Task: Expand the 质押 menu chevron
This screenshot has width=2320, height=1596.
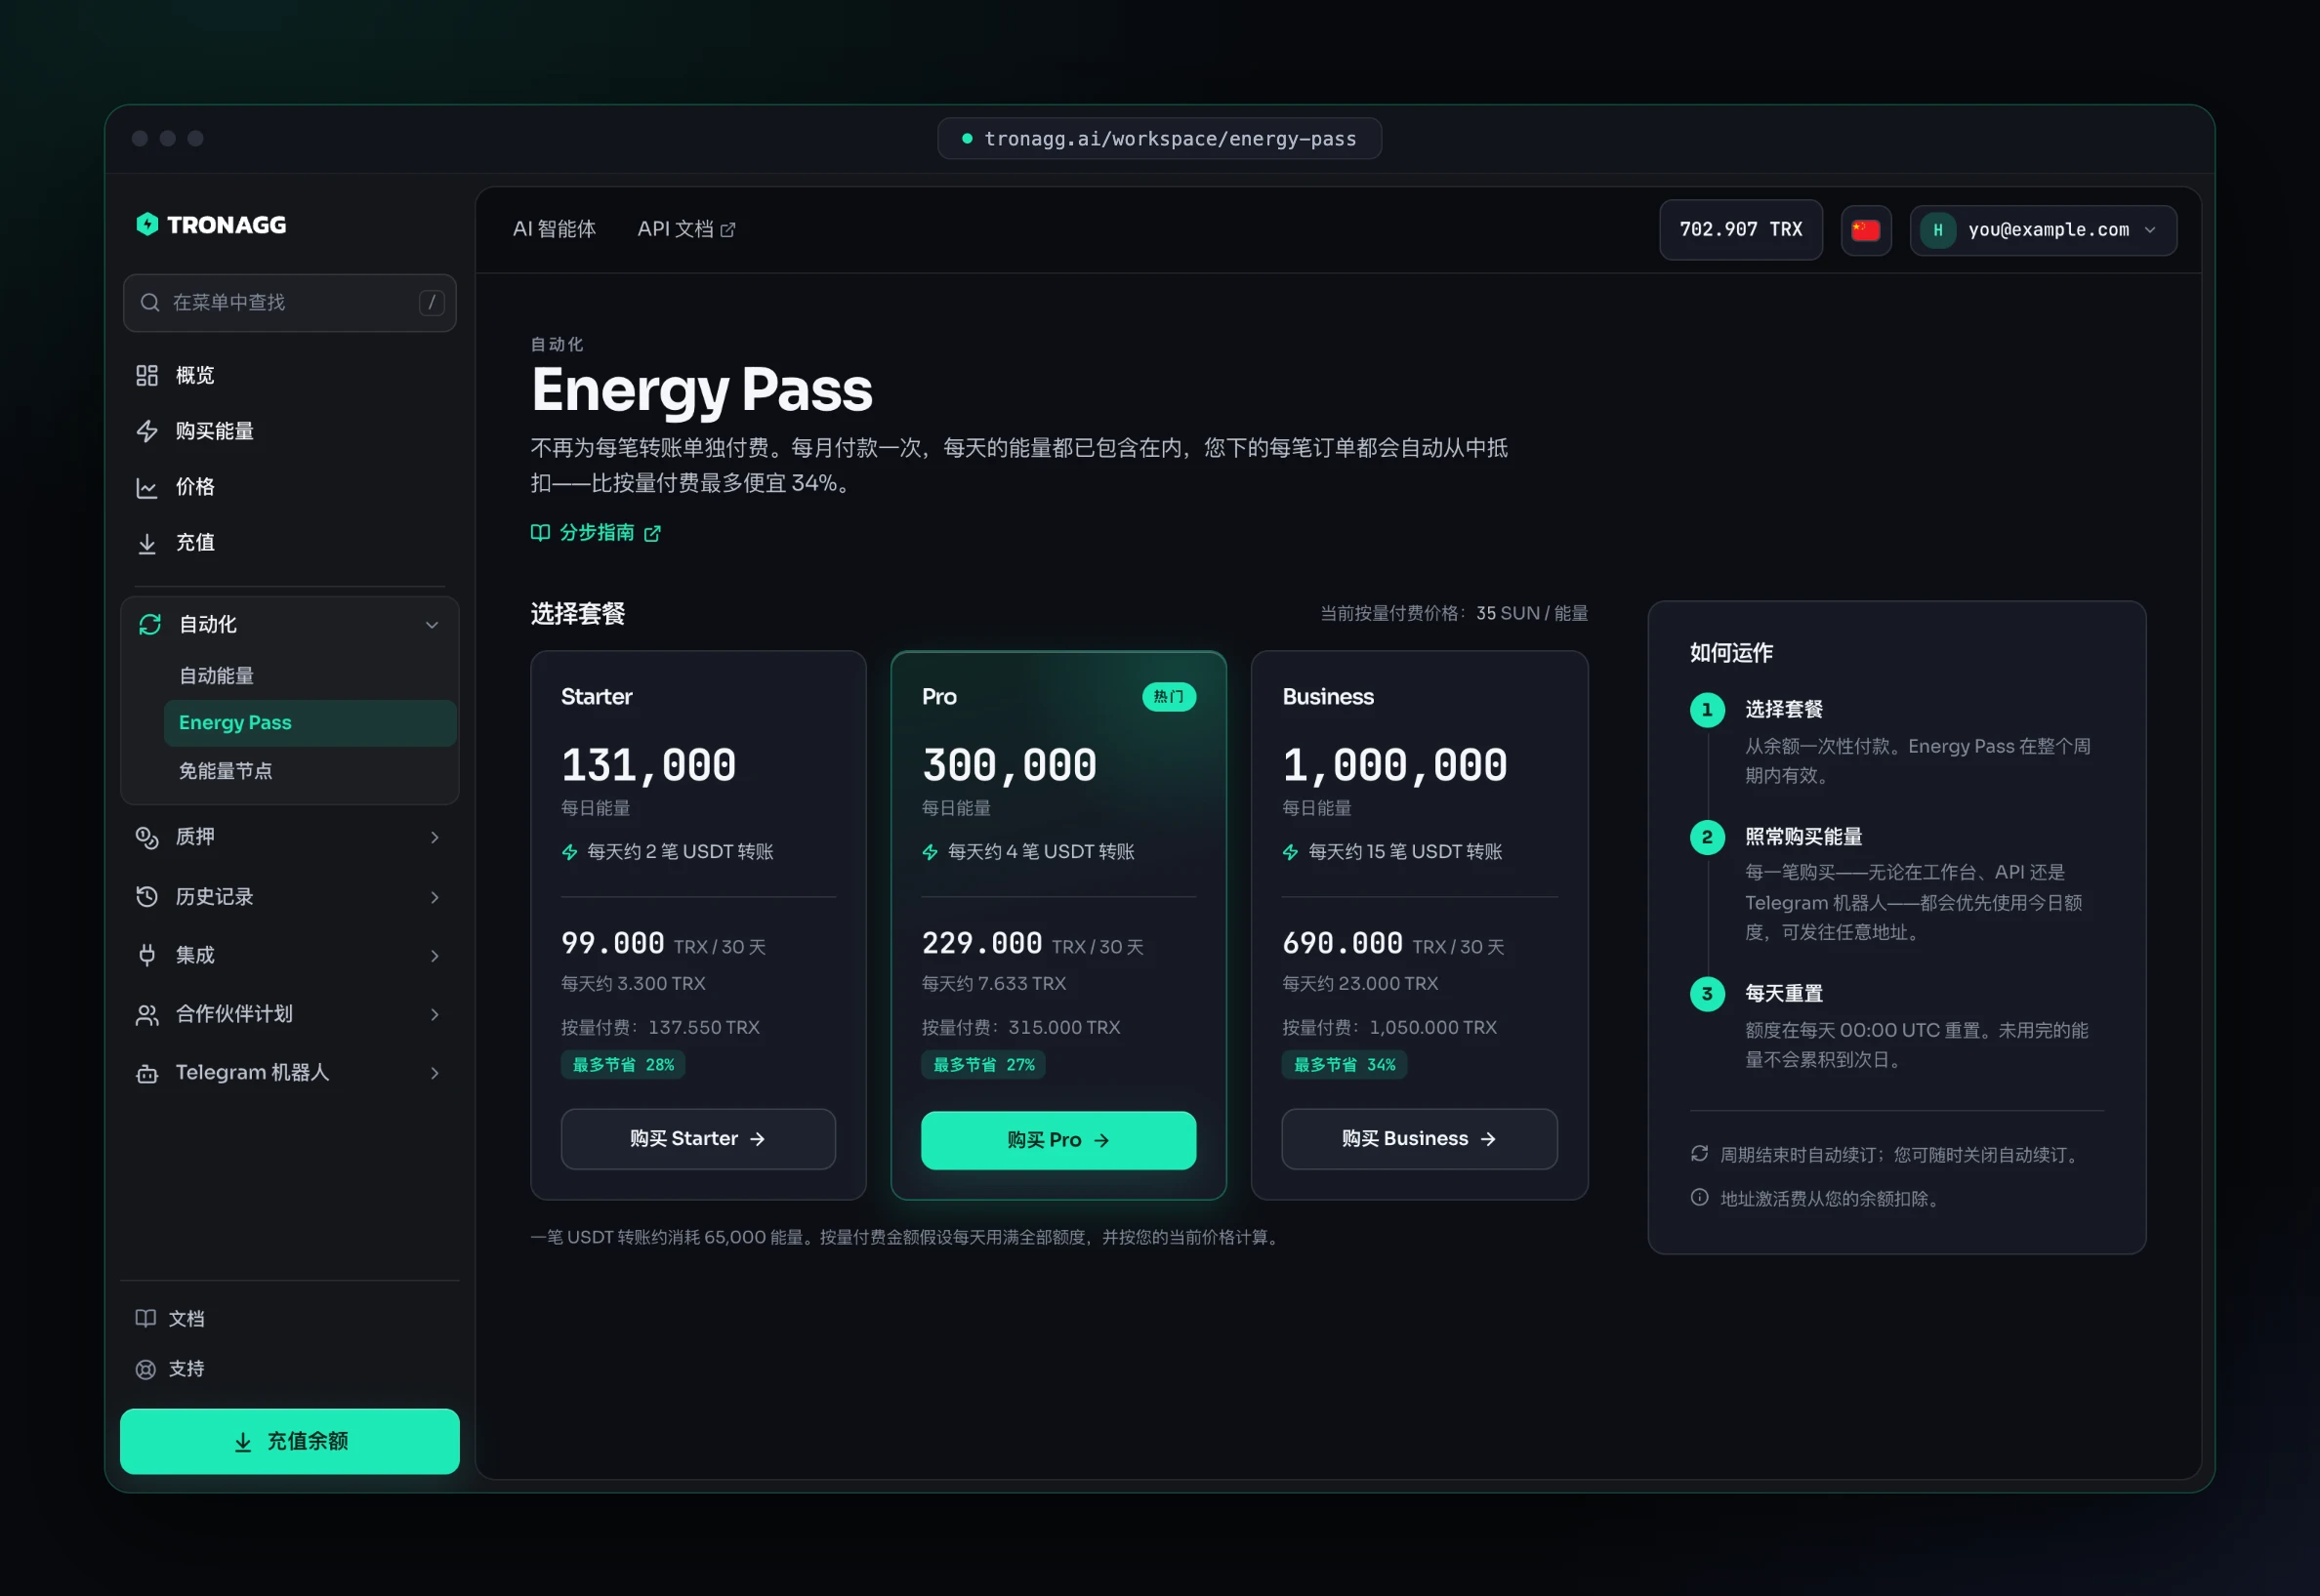Action: tap(434, 837)
